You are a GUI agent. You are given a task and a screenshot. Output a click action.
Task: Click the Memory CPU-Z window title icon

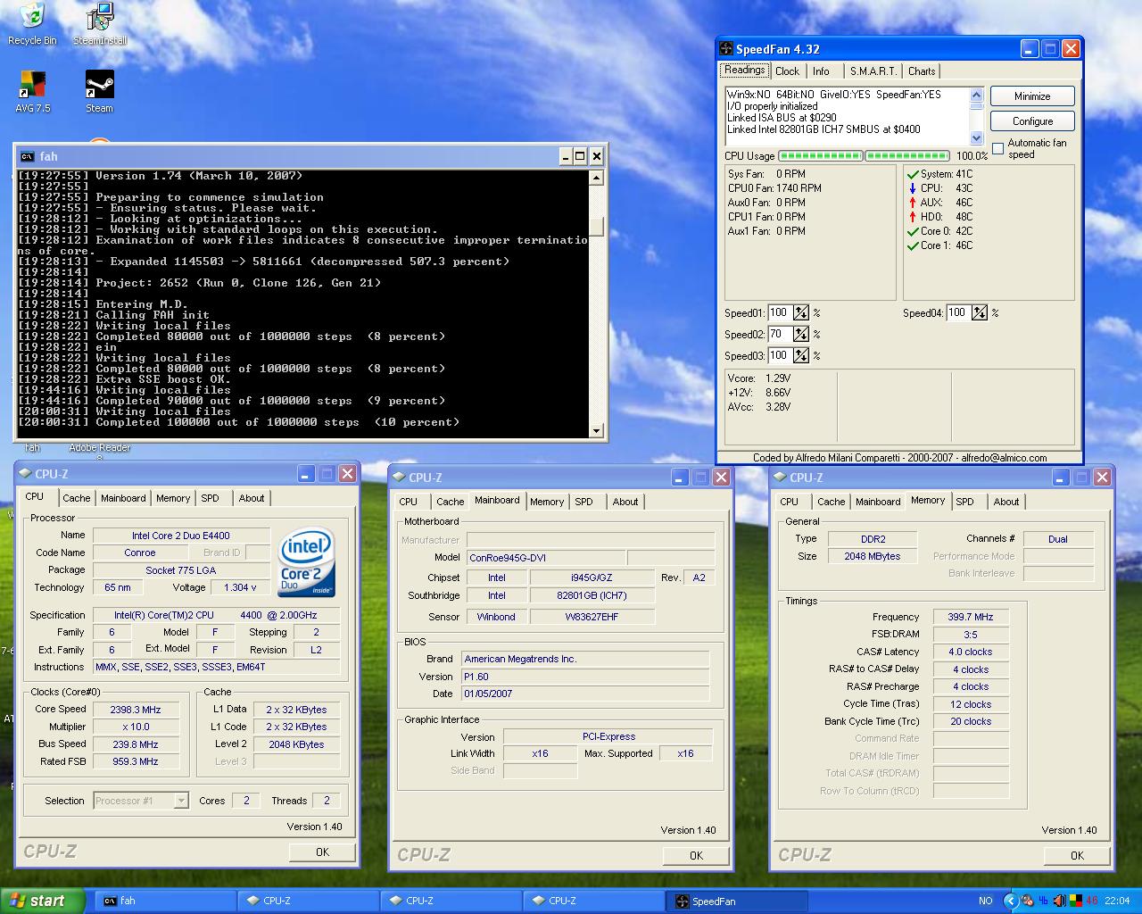tap(779, 478)
